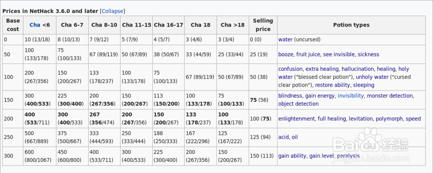
Task: Open the acid potion link
Action: (283, 137)
